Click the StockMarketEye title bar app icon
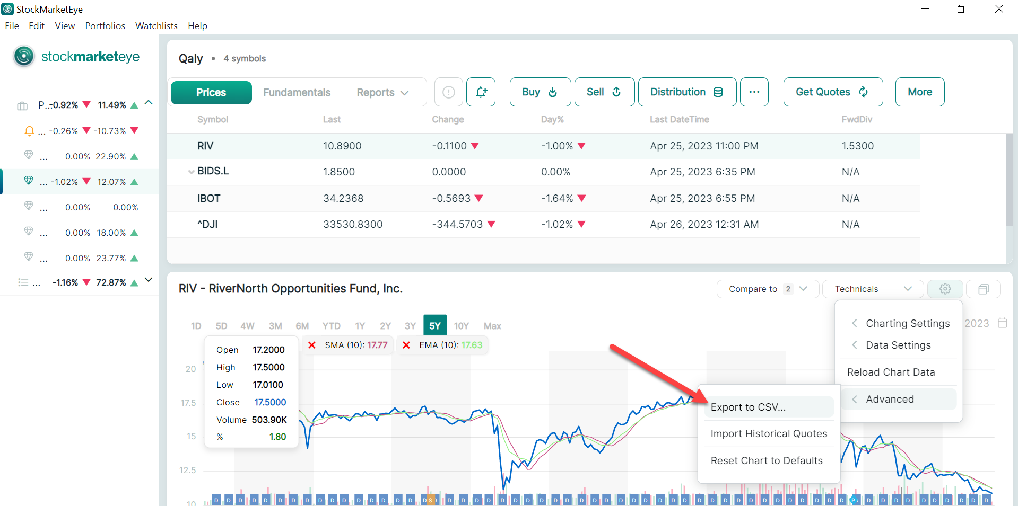The image size is (1018, 506). (x=7, y=9)
